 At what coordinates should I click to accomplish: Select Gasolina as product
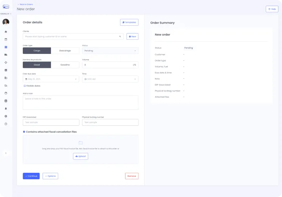[65, 65]
